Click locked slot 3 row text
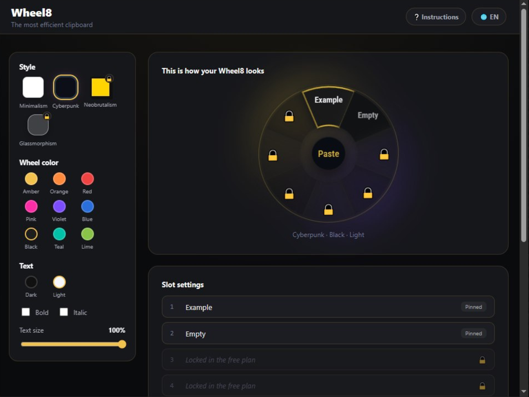Viewport: 529px width, 397px height. point(220,360)
